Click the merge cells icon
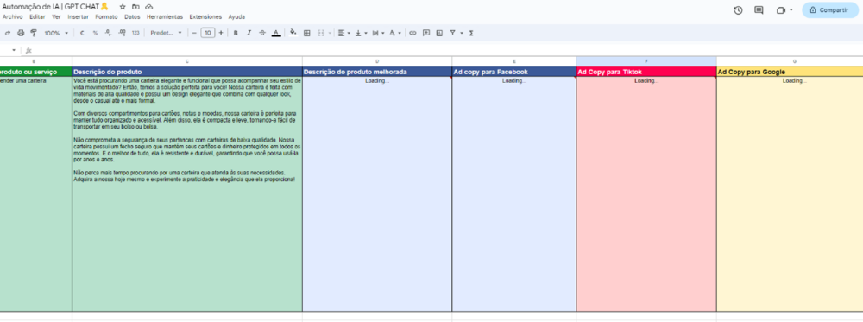 [320, 33]
